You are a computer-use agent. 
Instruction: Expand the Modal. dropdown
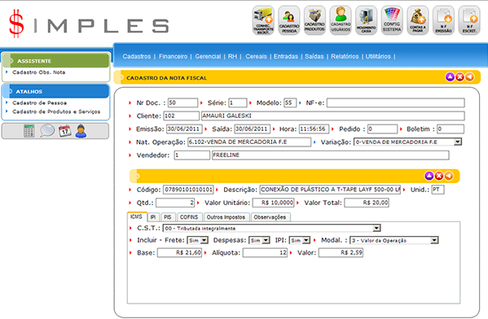[x=434, y=240]
